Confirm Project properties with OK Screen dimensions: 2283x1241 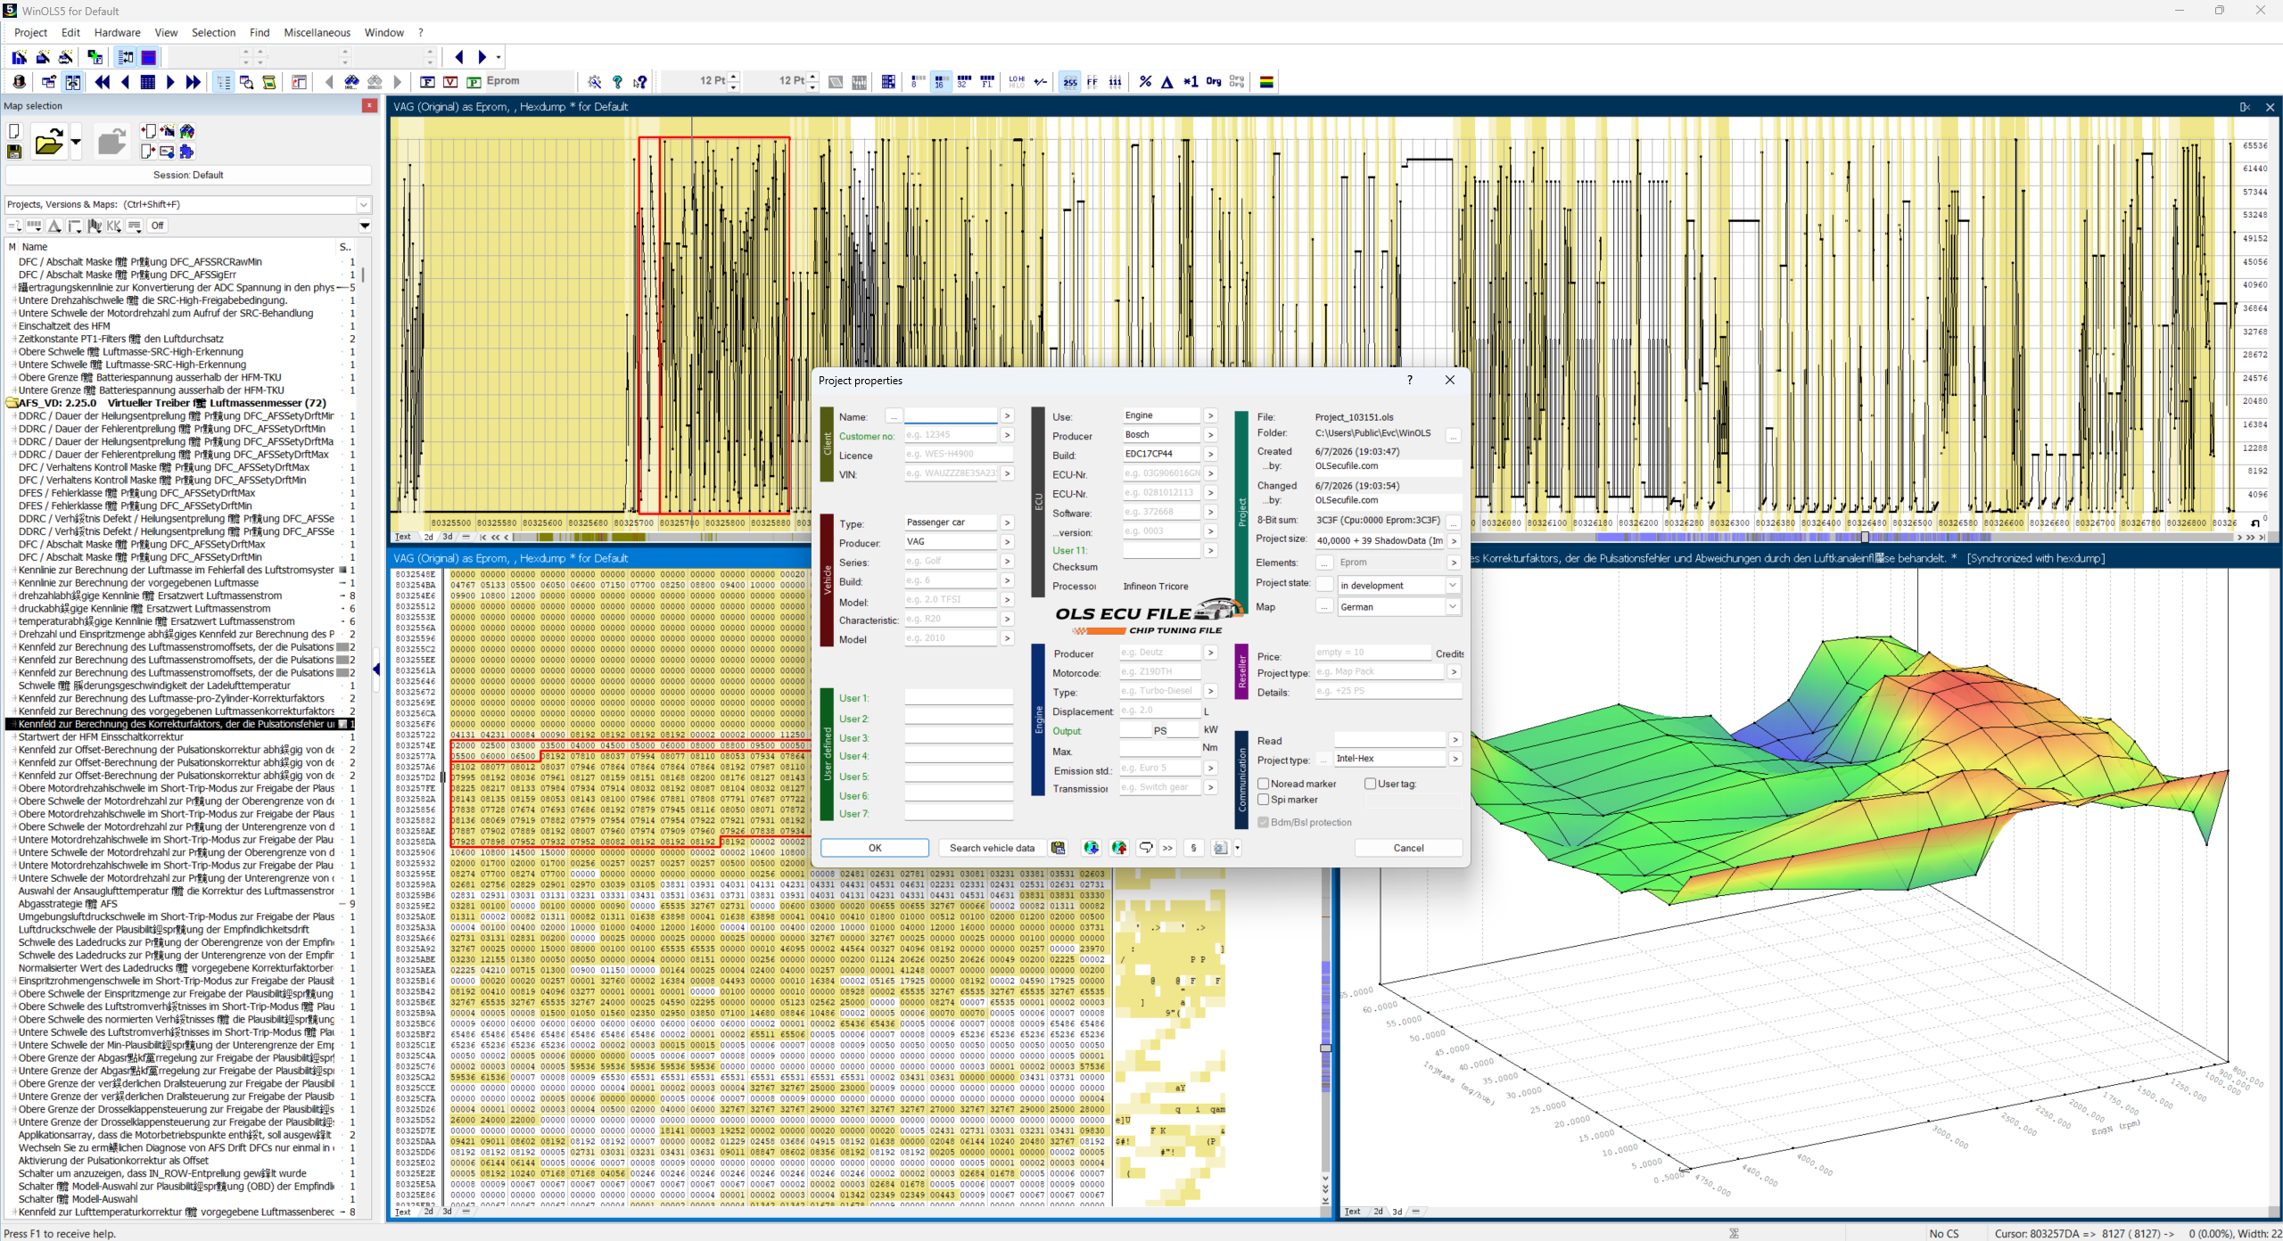pyautogui.click(x=875, y=848)
